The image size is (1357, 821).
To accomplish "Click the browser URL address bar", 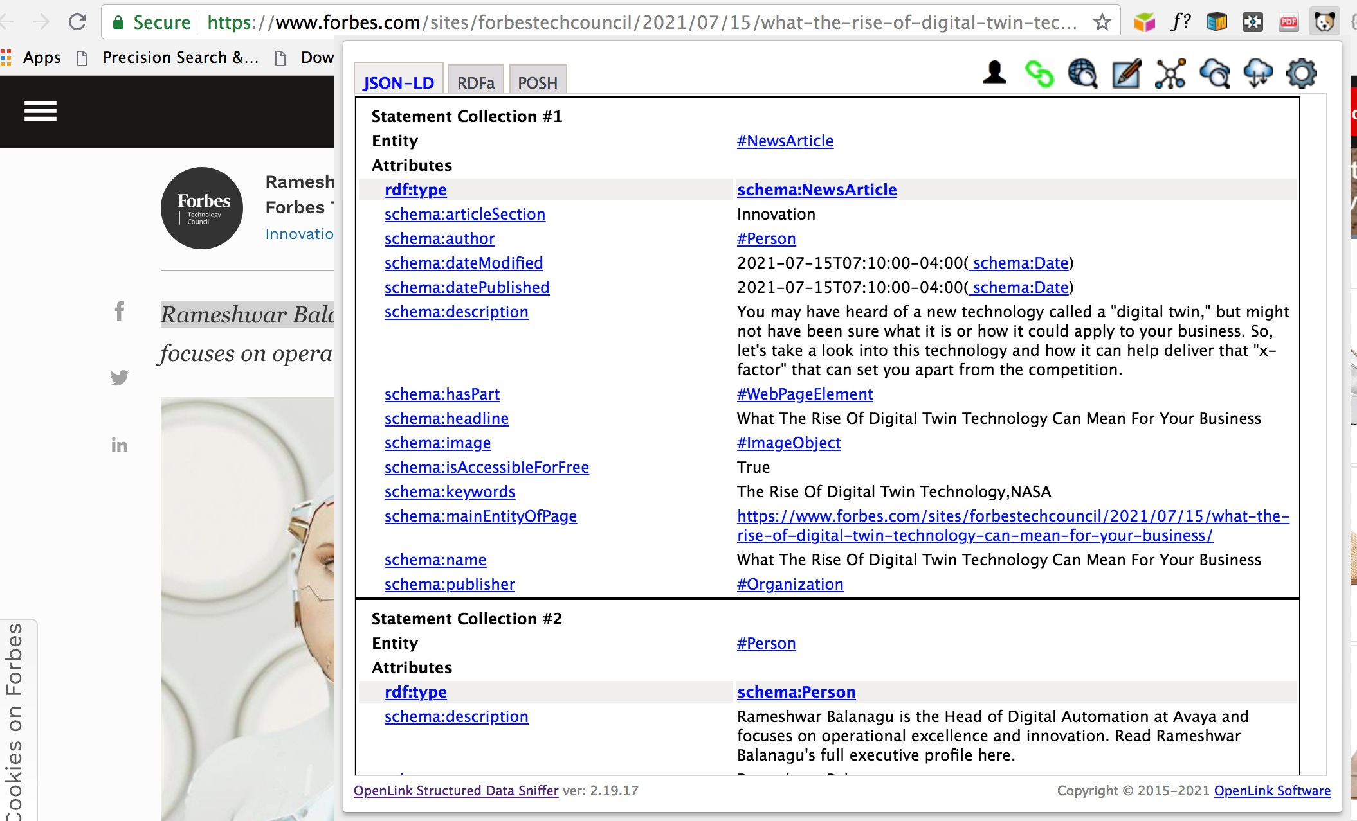I will coord(643,23).
